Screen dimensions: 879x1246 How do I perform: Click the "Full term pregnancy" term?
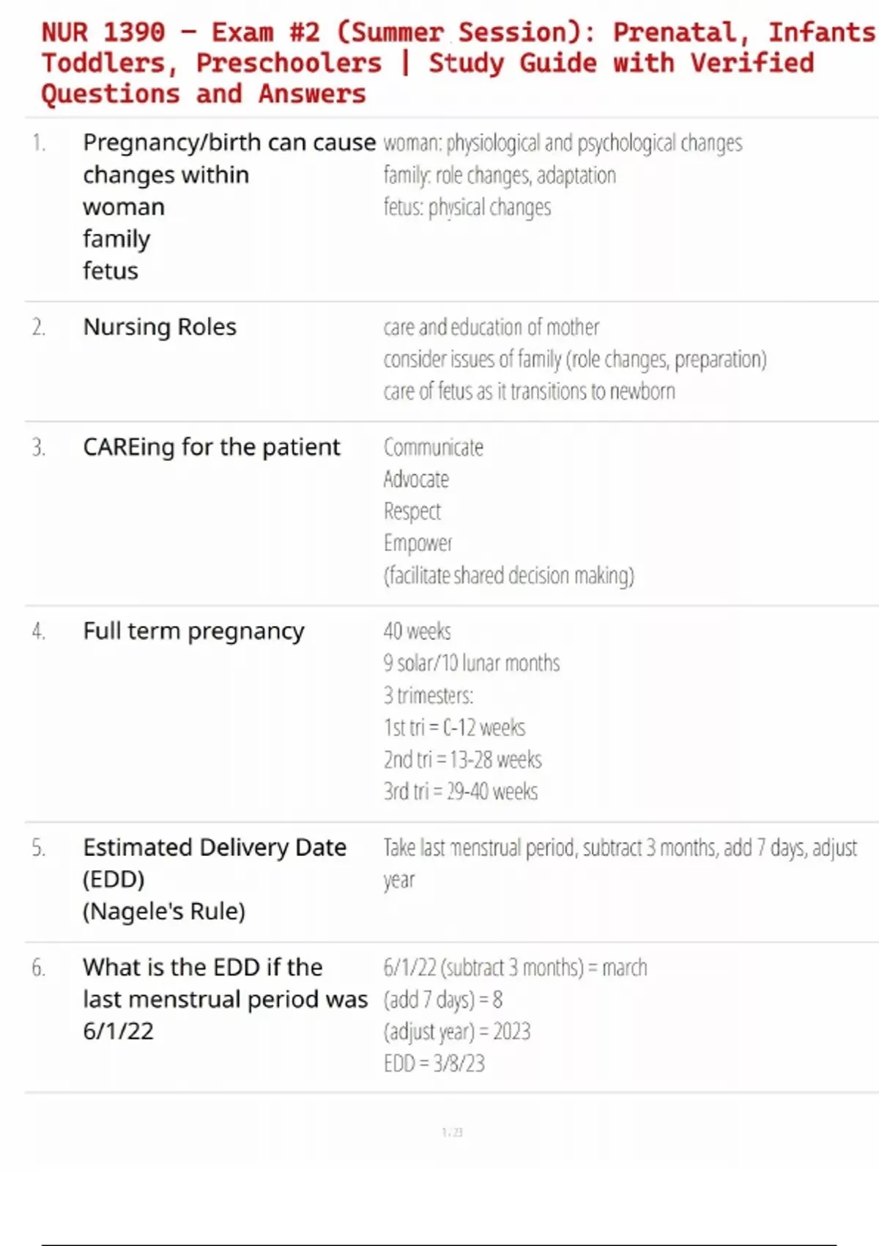(x=193, y=631)
